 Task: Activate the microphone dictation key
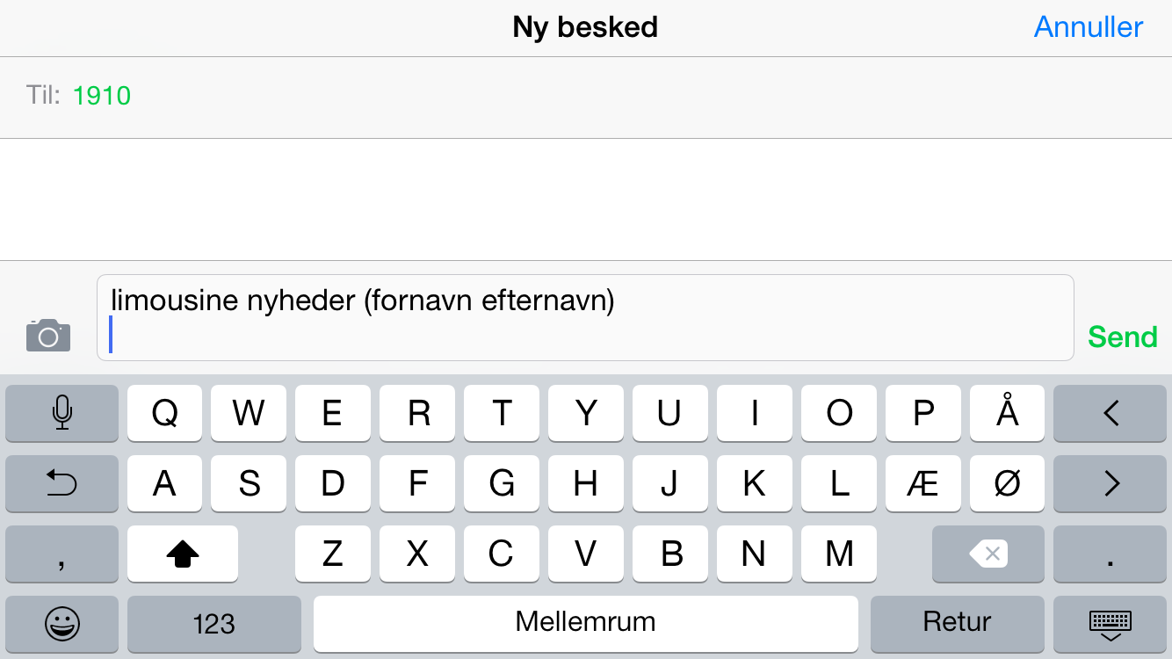click(61, 413)
